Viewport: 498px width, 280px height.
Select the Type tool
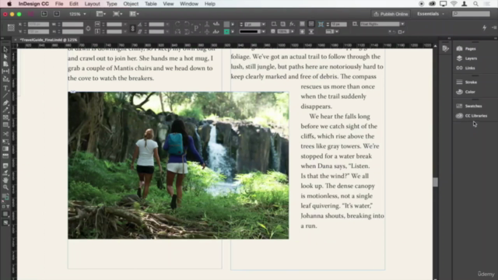pos(5,89)
